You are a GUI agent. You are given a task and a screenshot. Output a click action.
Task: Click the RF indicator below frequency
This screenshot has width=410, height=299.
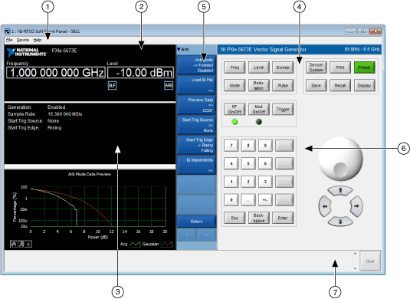[112, 85]
